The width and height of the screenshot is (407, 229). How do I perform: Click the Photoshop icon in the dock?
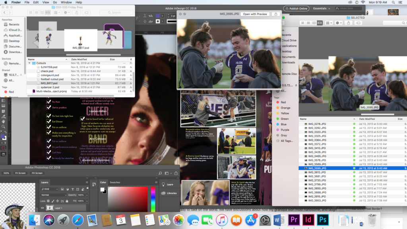coord(322,220)
